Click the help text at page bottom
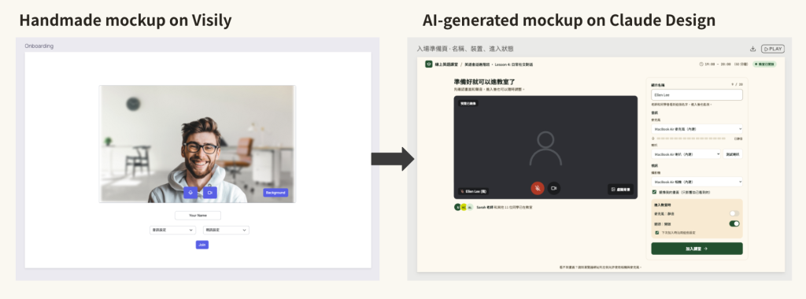The height and width of the screenshot is (299, 806). 601,268
